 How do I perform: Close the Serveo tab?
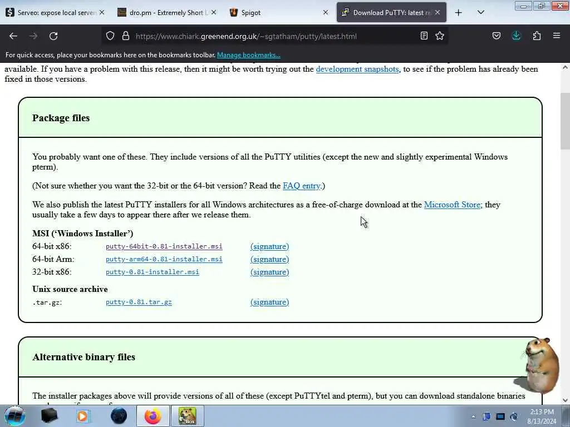102,13
